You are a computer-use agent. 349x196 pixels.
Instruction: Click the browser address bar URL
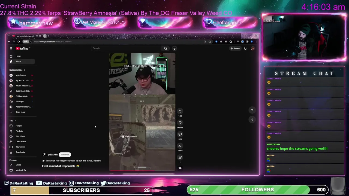tap(52, 42)
